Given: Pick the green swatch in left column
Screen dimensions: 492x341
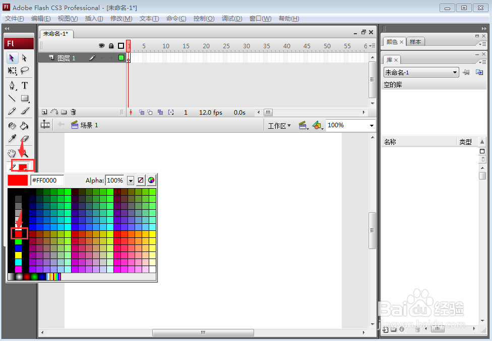Looking at the screenshot, I should pyautogui.click(x=18, y=241).
